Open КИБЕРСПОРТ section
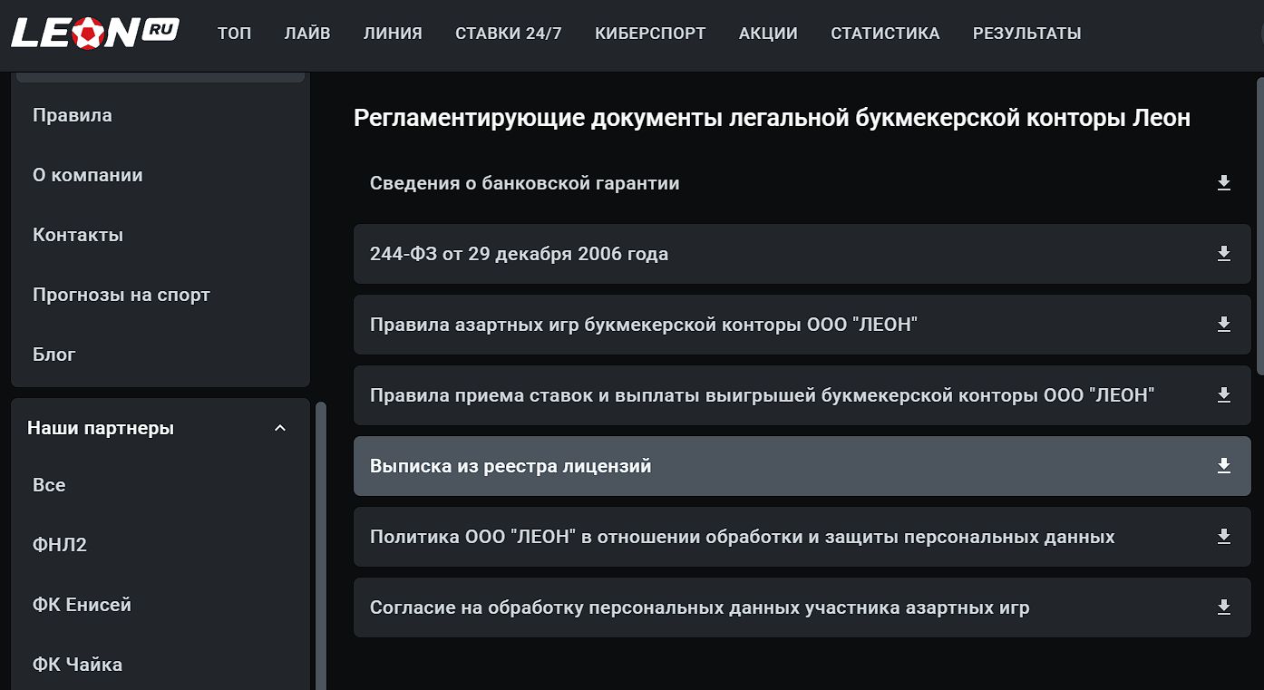 click(x=650, y=34)
